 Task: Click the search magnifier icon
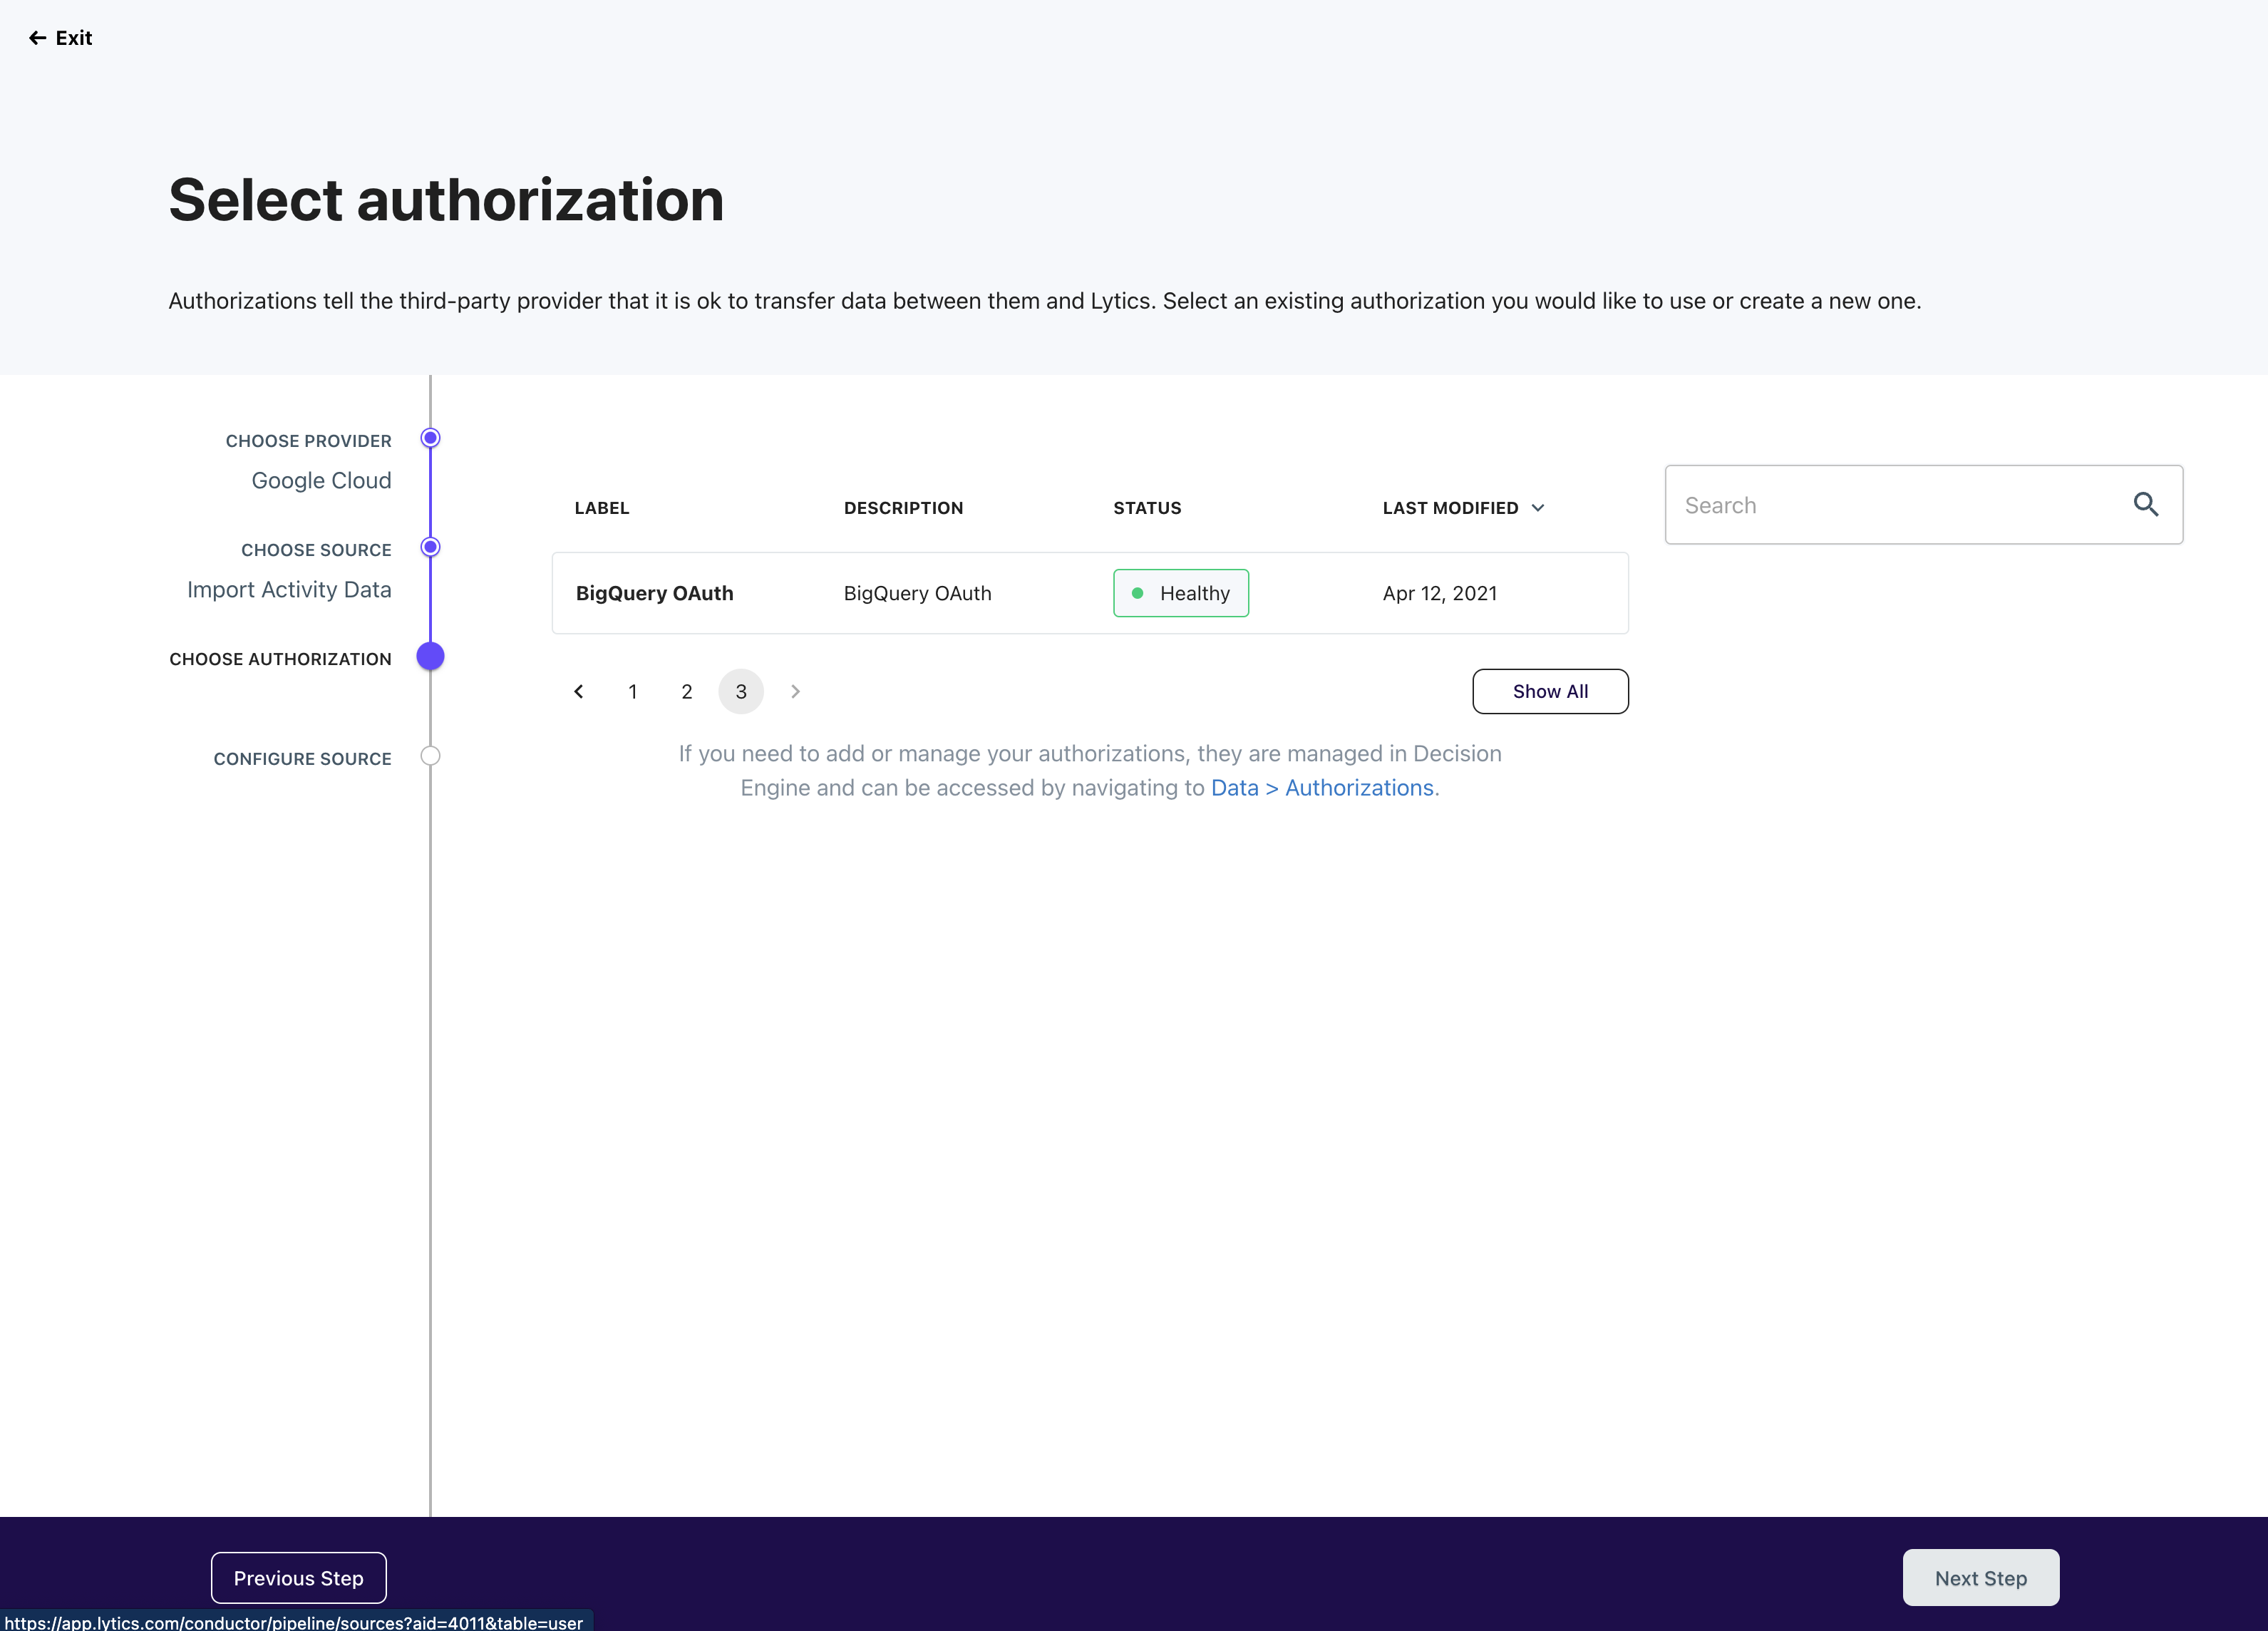point(2145,504)
